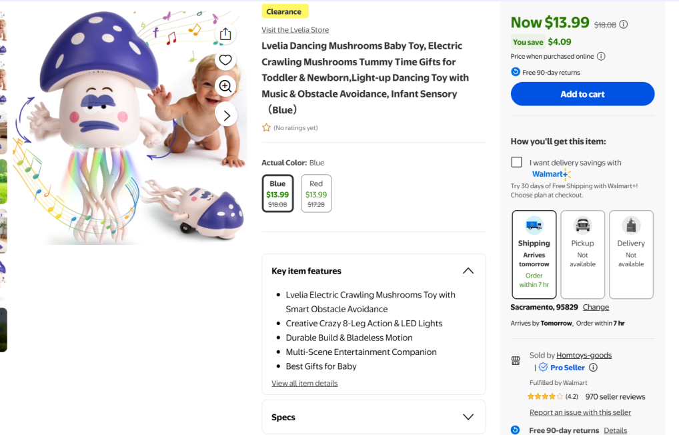This screenshot has width=679, height=435.
Task: Click the Add to cart button
Action: (582, 94)
